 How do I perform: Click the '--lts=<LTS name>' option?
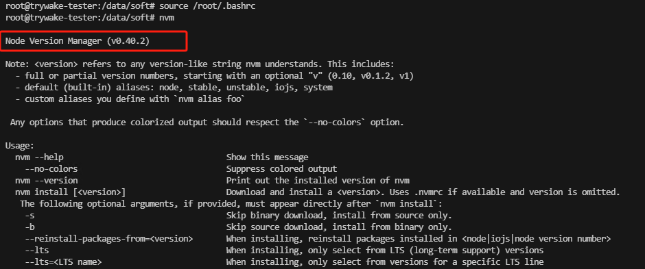point(63,261)
